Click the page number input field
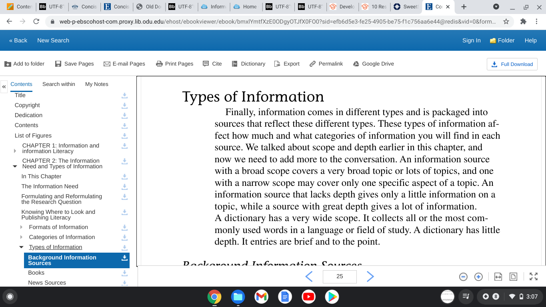This screenshot has width=546, height=307. coord(340,276)
